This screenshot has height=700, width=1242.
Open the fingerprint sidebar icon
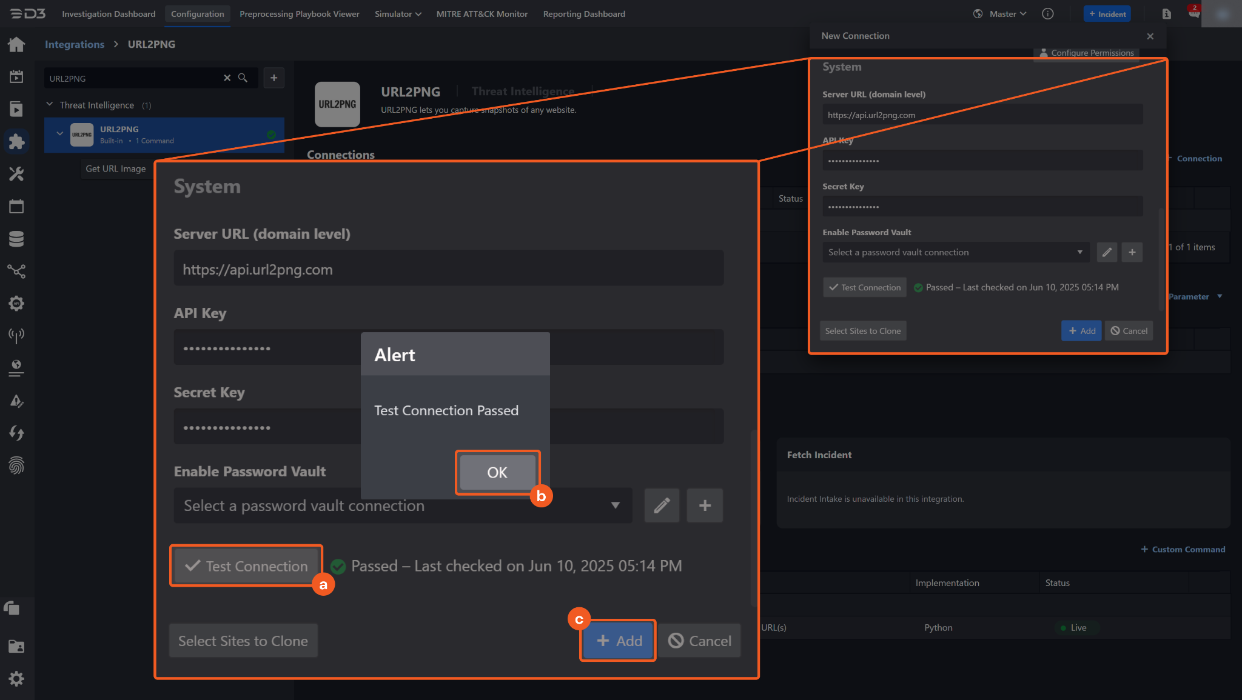(16, 465)
